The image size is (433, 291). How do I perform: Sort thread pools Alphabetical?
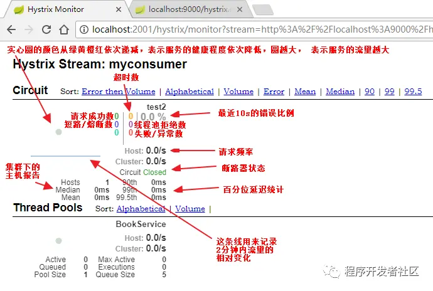(x=141, y=209)
